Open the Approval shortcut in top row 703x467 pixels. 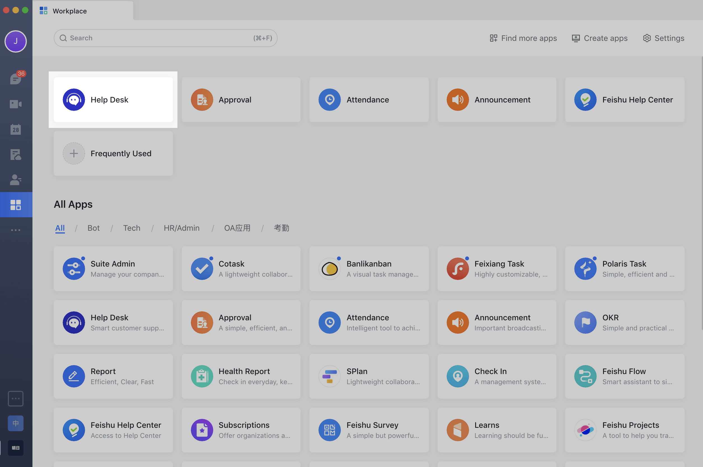(241, 99)
